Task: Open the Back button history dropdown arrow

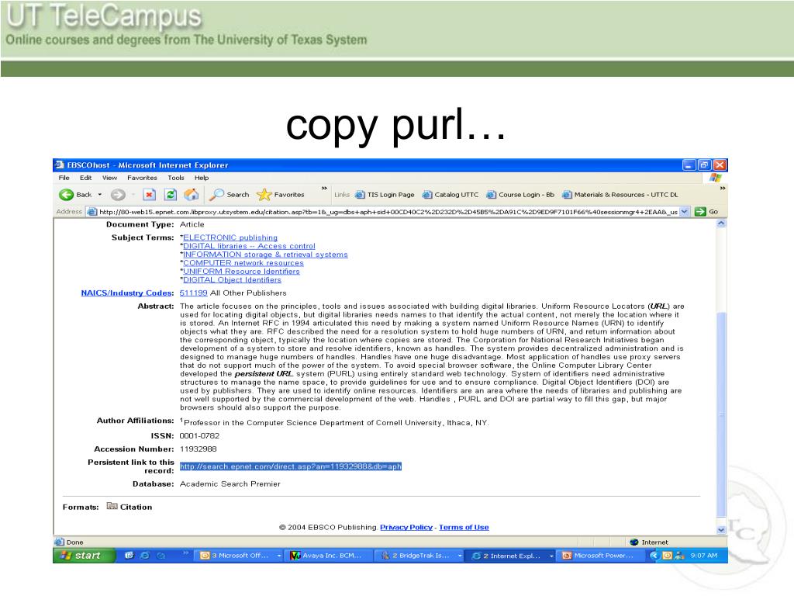Action: pyautogui.click(x=100, y=195)
